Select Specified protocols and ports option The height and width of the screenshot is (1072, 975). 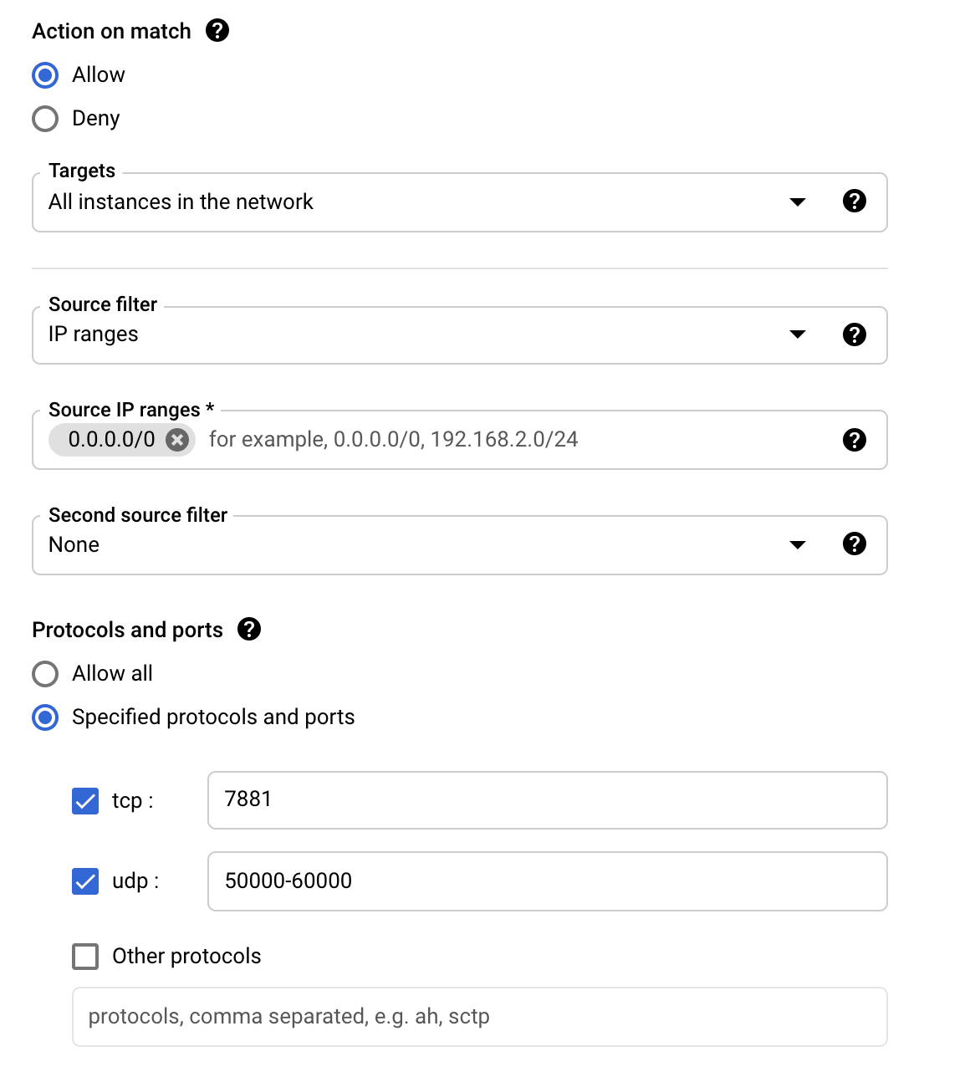45,717
